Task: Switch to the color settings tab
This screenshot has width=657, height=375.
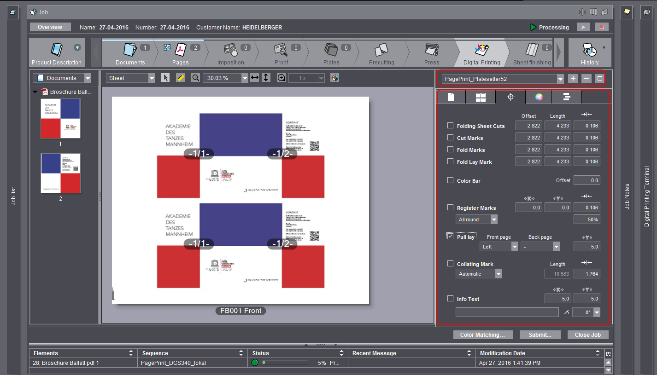Action: click(x=538, y=97)
